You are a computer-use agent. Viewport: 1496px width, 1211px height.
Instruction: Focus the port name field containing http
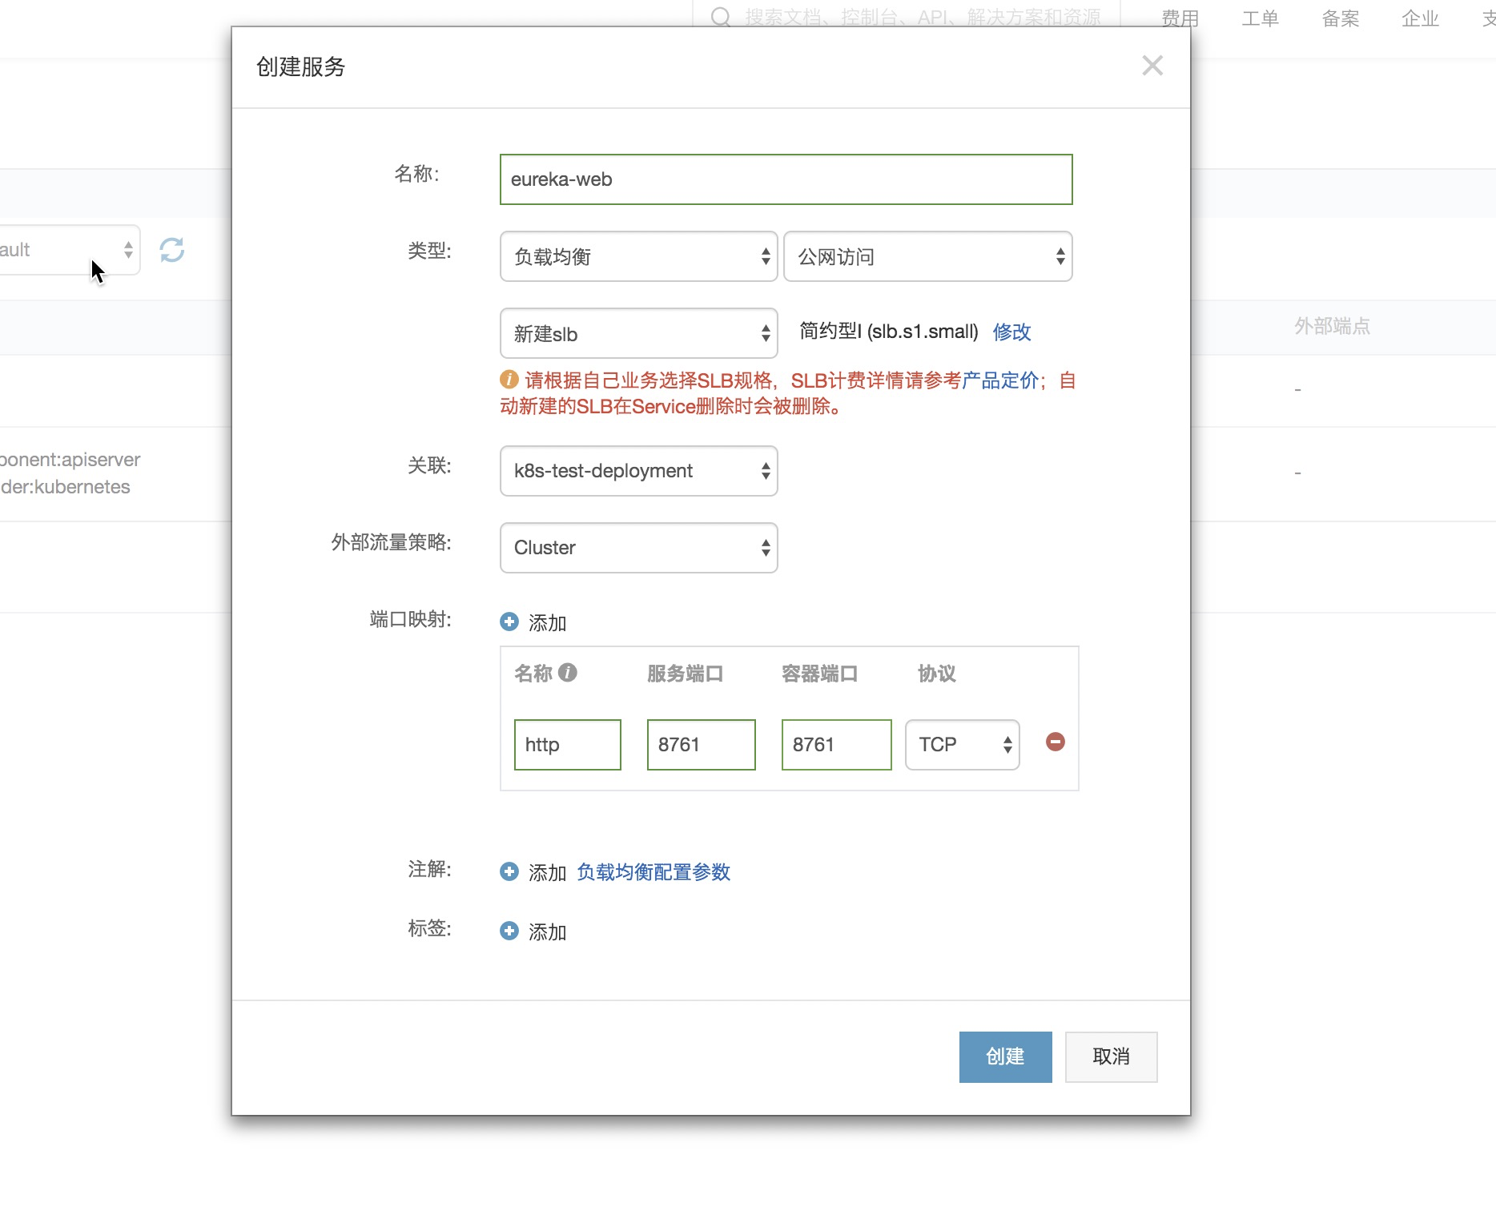568,745
